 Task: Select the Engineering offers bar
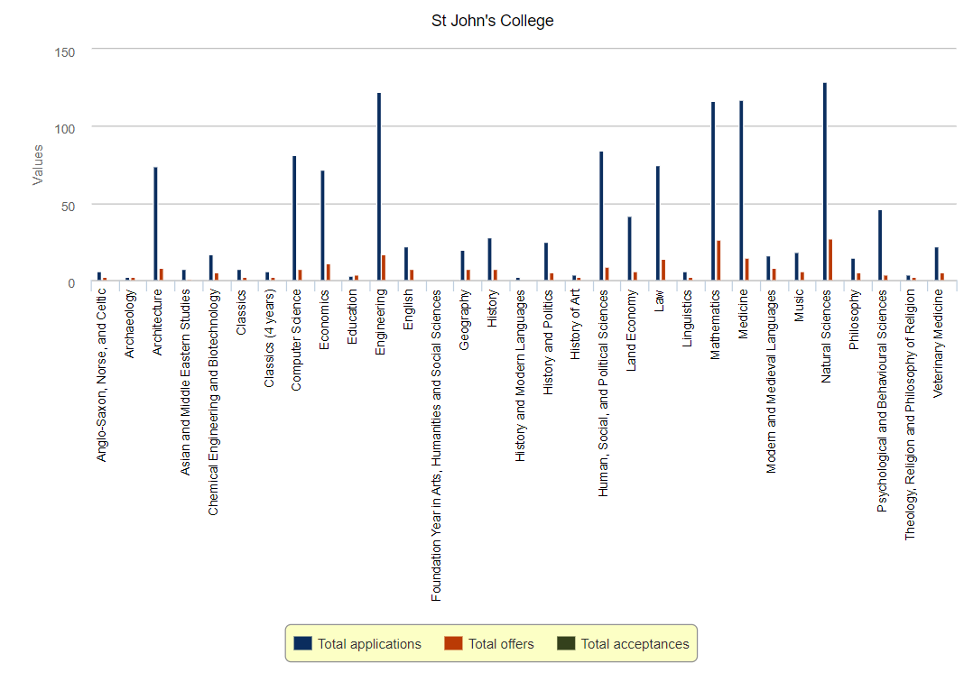point(384,268)
